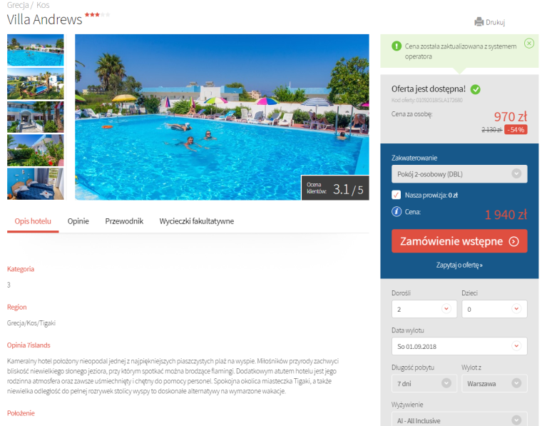Select the blue bedroom thumbnail photo
The image size is (542, 426).
coord(36,183)
